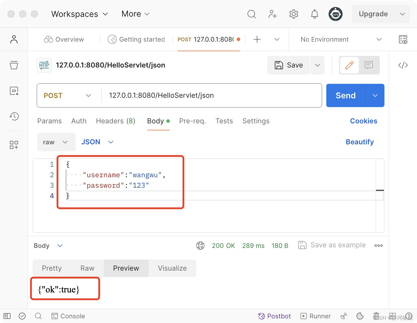Select the Tests tab
Viewport: 417px width, 323px height.
click(x=224, y=121)
